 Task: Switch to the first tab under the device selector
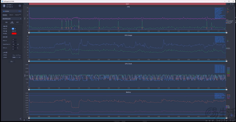tap(5, 15)
